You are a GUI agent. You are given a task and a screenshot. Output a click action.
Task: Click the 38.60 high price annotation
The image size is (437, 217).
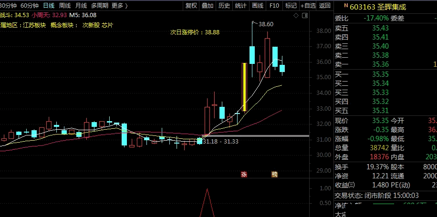point(266,24)
